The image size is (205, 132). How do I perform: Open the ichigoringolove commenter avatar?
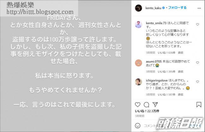pyautogui.click(x=139, y=82)
